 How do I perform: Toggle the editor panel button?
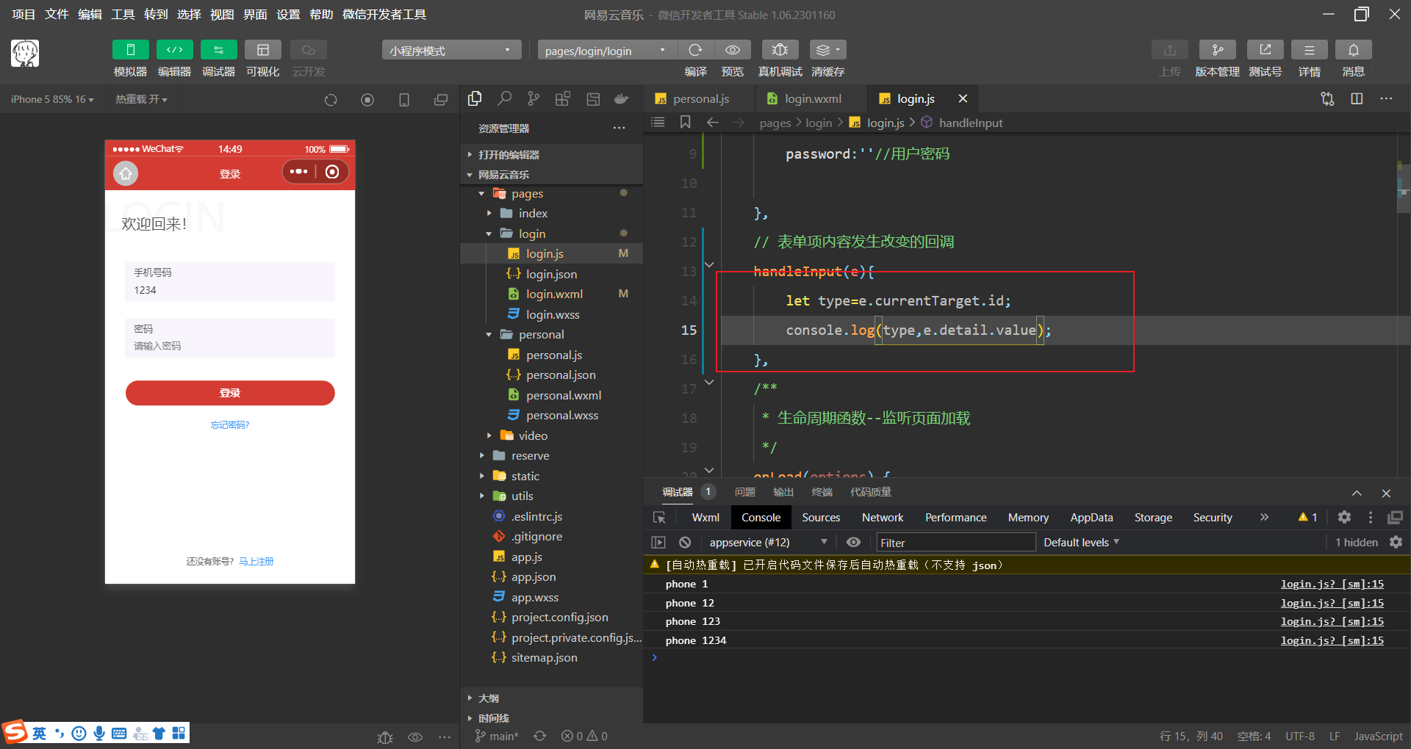click(175, 50)
